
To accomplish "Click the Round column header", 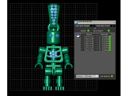I will pyautogui.click(x=89, y=34).
